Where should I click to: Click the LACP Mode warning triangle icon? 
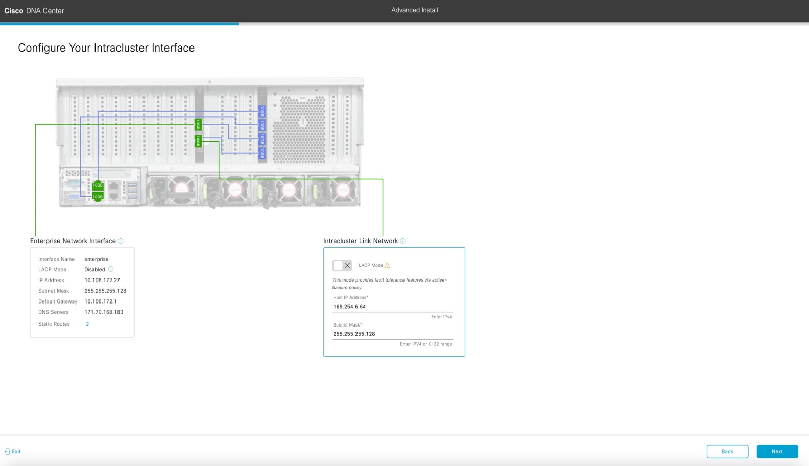(387, 265)
